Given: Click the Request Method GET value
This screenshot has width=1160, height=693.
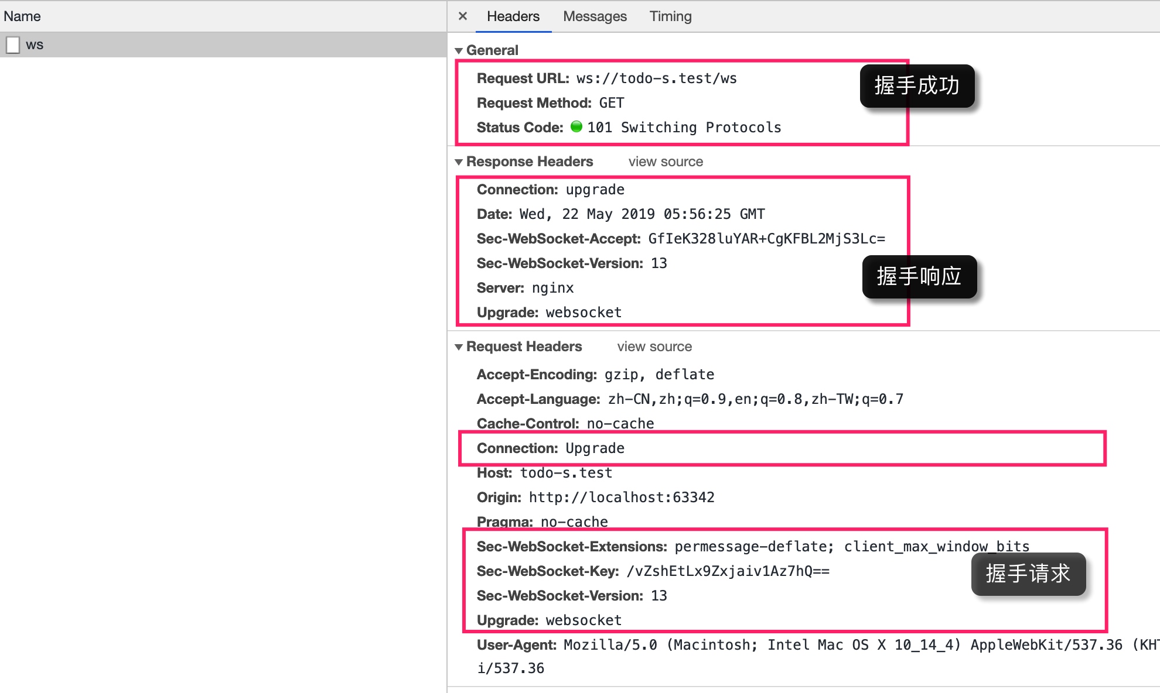Looking at the screenshot, I should click(x=612, y=103).
